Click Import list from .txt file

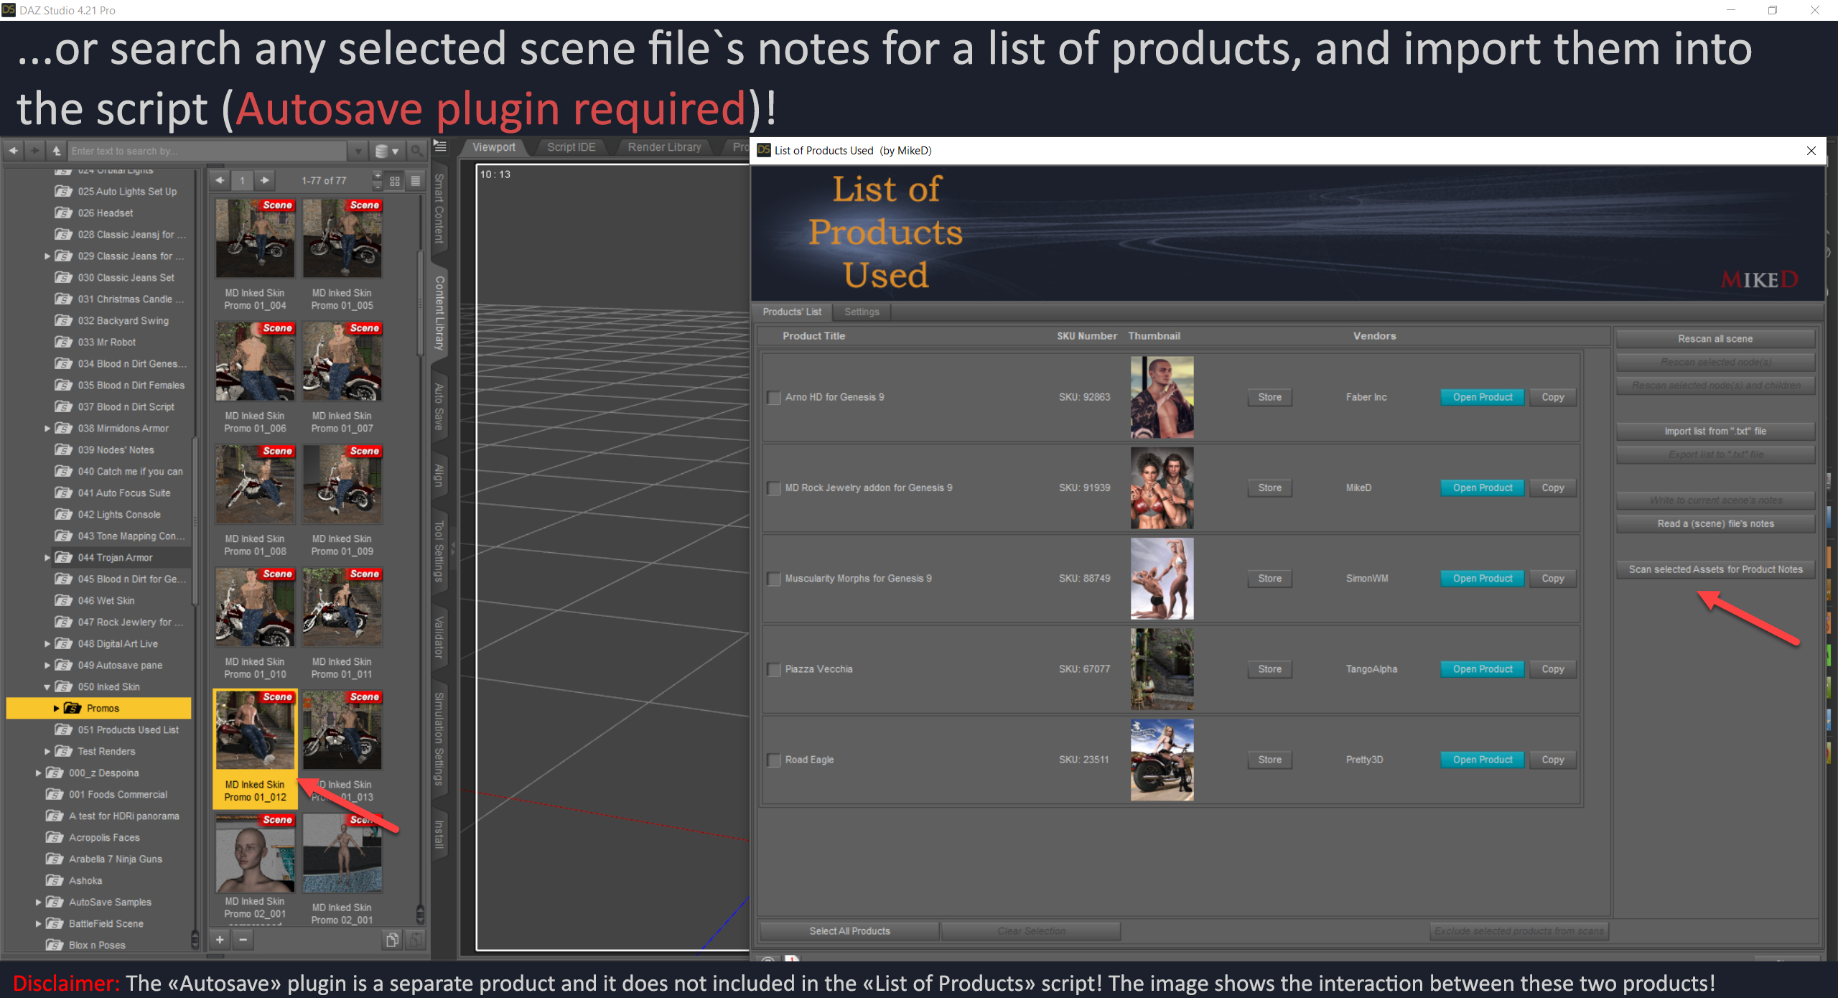coord(1715,432)
